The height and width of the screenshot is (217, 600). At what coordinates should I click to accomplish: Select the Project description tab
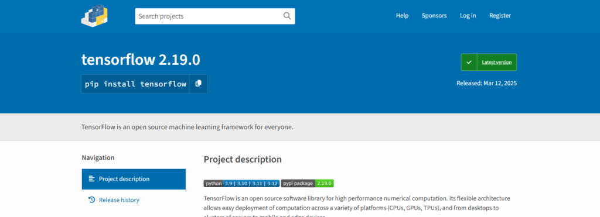[134, 179]
